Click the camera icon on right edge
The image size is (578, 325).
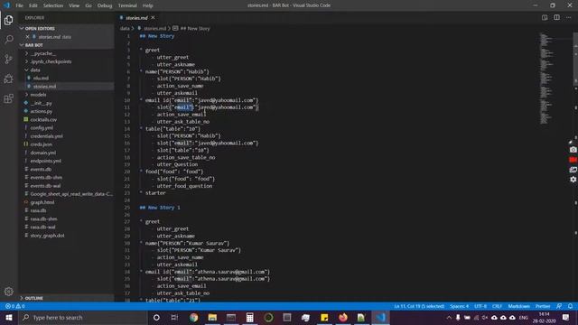(x=573, y=150)
